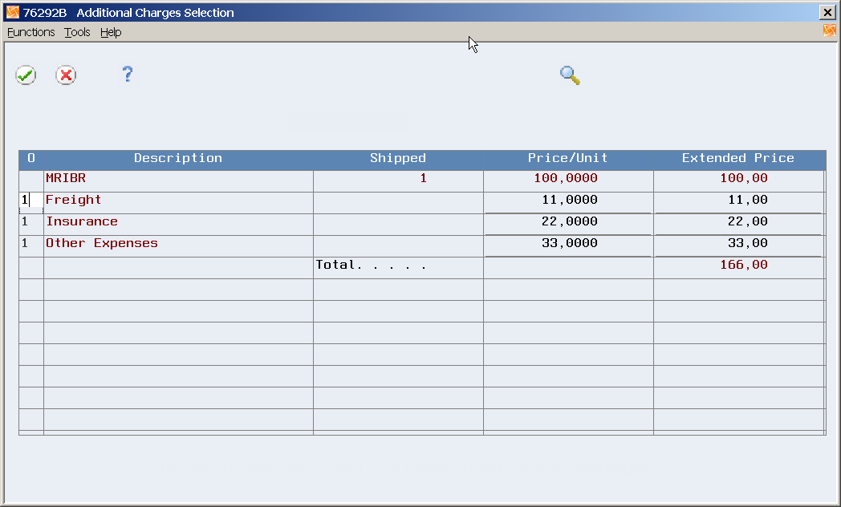
Task: Select the Freight description text
Action: [74, 201]
